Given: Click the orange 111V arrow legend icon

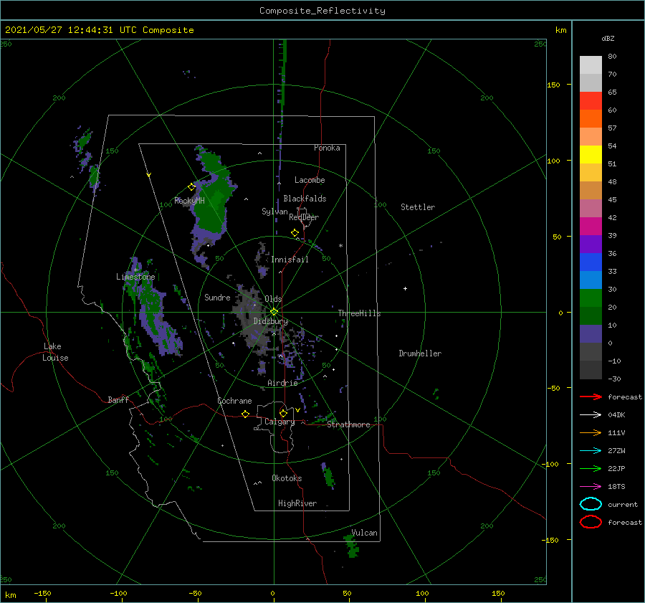Looking at the screenshot, I should click(591, 432).
